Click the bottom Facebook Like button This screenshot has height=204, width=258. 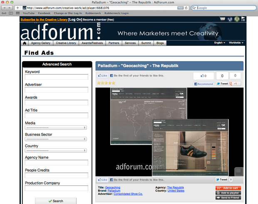tap(103, 179)
